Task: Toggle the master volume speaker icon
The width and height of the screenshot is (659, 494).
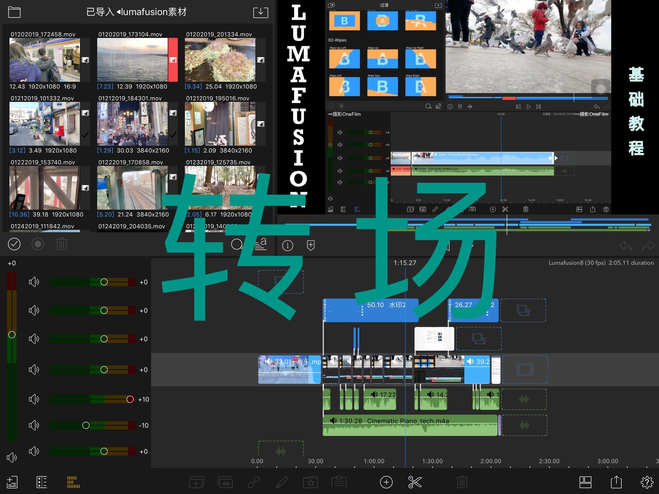Action: (x=12, y=457)
